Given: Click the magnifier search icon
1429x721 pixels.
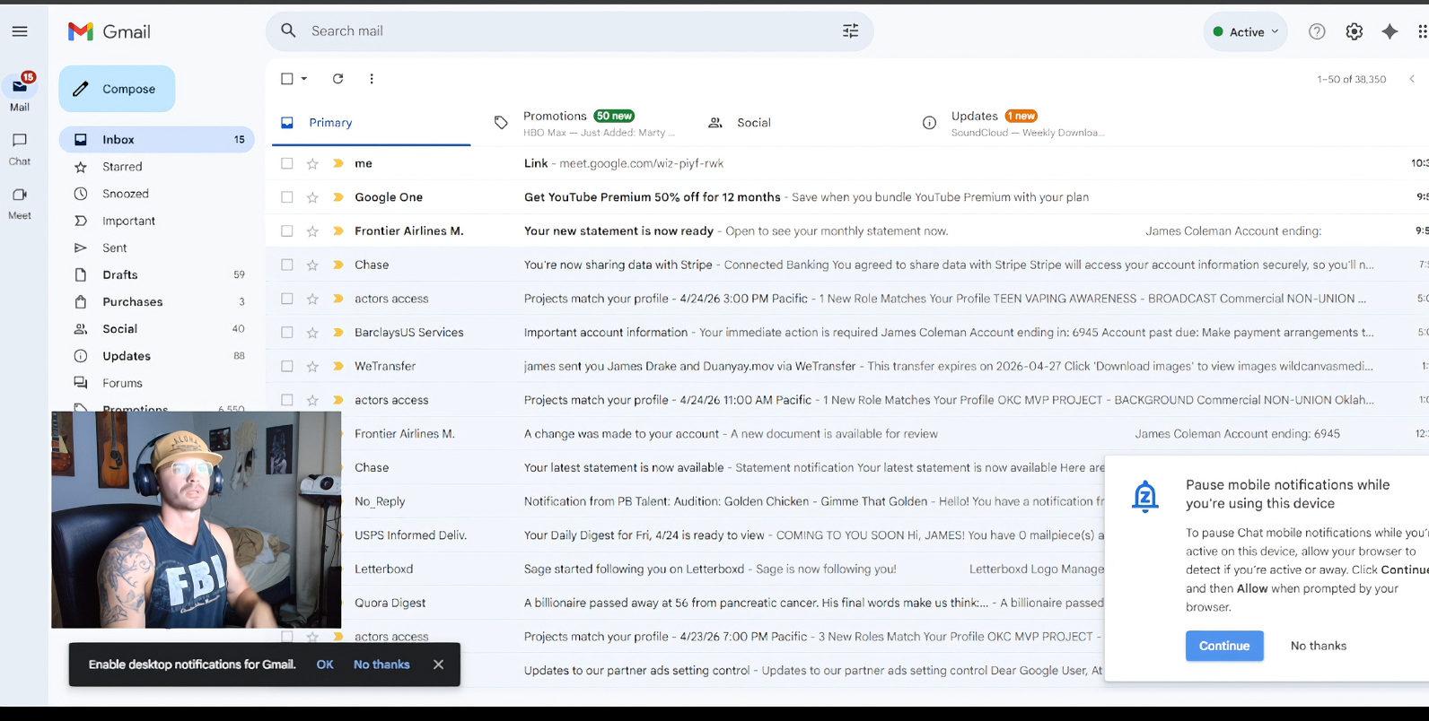Looking at the screenshot, I should (x=288, y=30).
